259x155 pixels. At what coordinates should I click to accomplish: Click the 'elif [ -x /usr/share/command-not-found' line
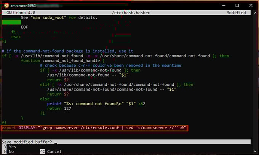click(117, 85)
